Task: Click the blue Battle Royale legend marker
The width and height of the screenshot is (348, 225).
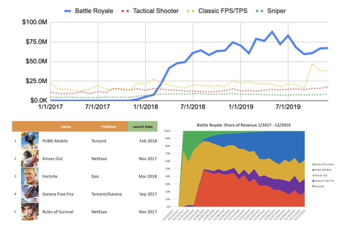Action: coord(67,11)
